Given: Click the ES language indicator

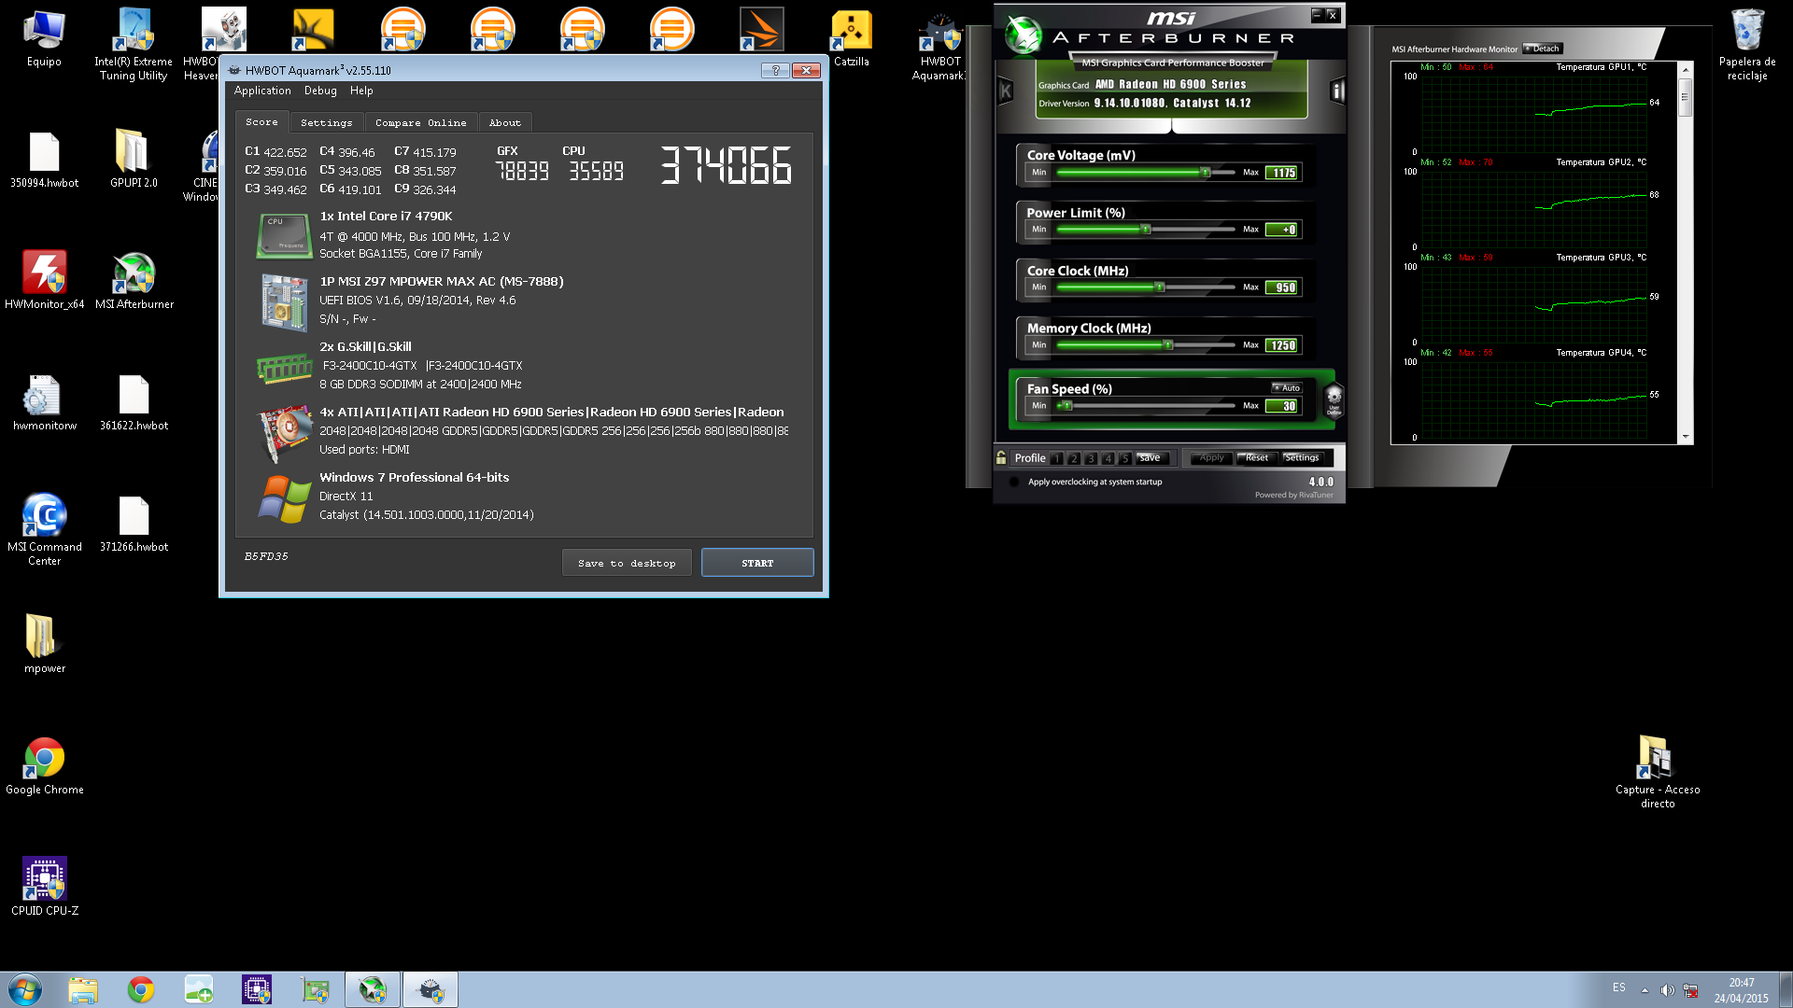Looking at the screenshot, I should tap(1618, 987).
